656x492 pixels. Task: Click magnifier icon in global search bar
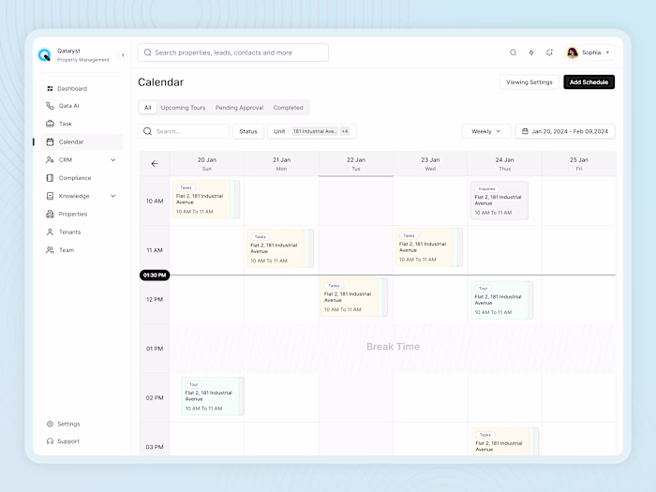147,52
